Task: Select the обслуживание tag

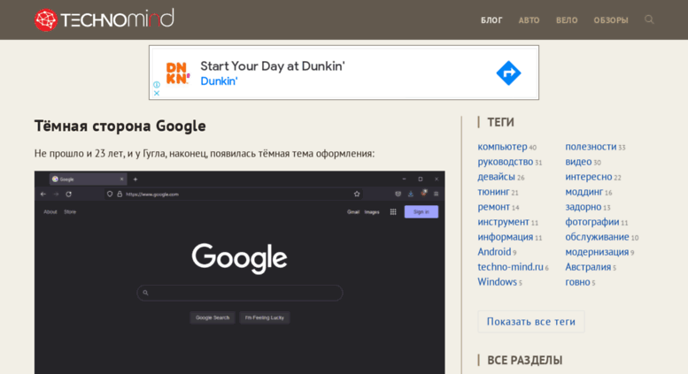Action: tap(597, 237)
